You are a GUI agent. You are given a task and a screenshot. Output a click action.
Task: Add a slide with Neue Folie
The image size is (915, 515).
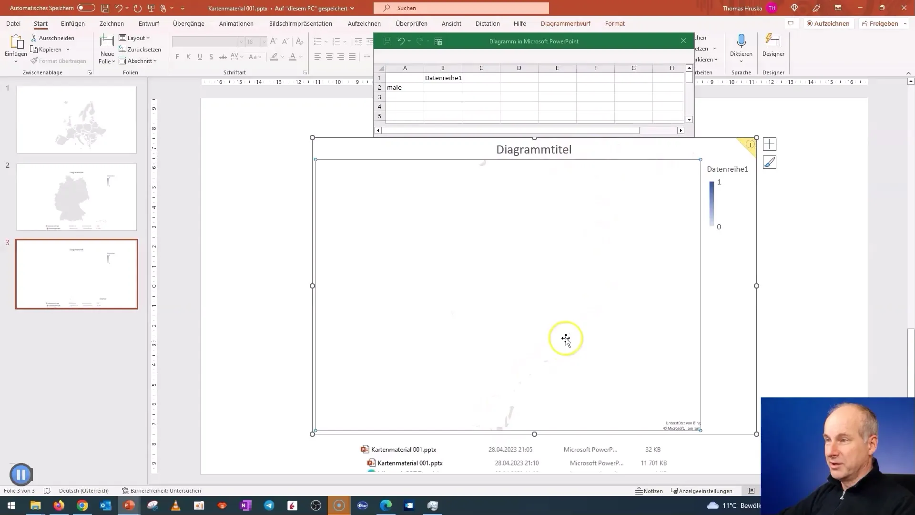[x=107, y=49]
